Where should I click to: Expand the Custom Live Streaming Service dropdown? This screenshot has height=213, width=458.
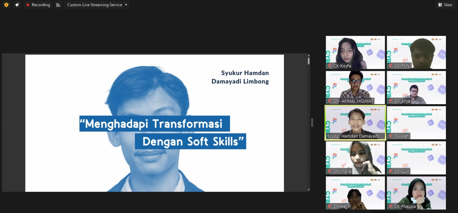pos(126,5)
